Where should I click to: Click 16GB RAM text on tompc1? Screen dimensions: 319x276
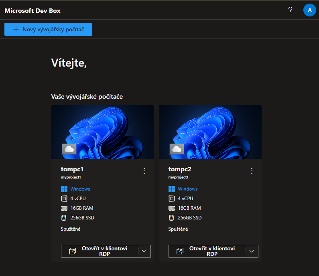click(82, 208)
